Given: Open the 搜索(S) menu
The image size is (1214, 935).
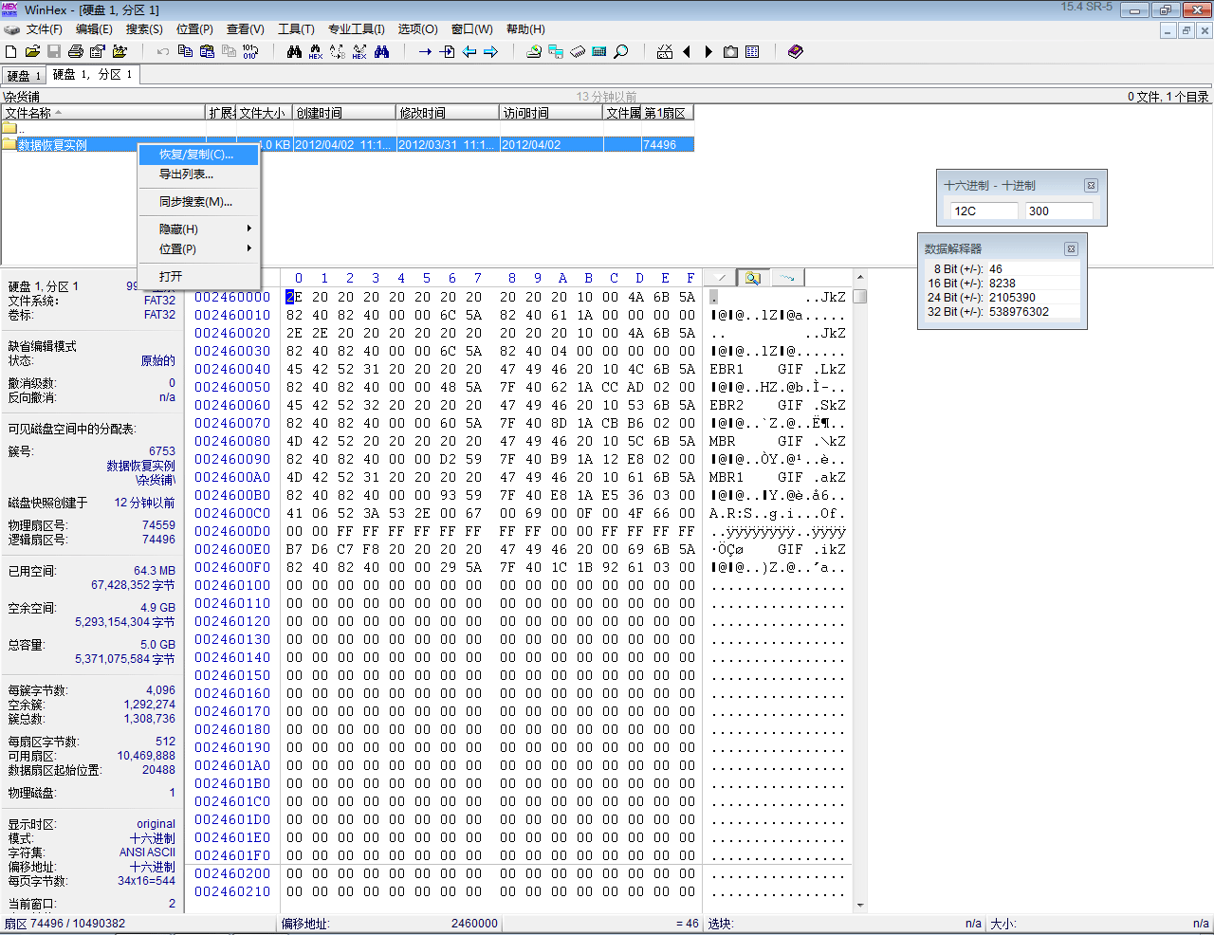Looking at the screenshot, I should click(x=144, y=28).
